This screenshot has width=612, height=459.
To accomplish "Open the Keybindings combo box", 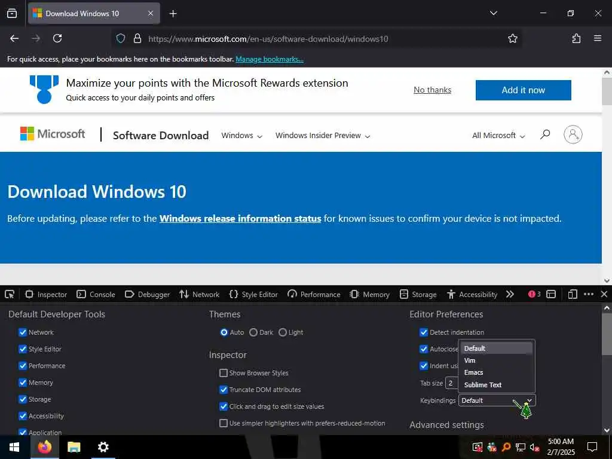I will 497,400.
